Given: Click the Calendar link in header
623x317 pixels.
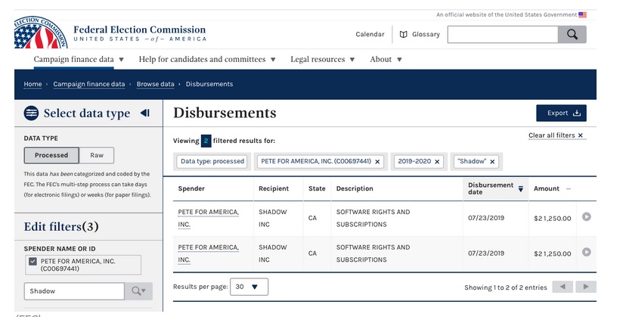Looking at the screenshot, I should point(370,34).
